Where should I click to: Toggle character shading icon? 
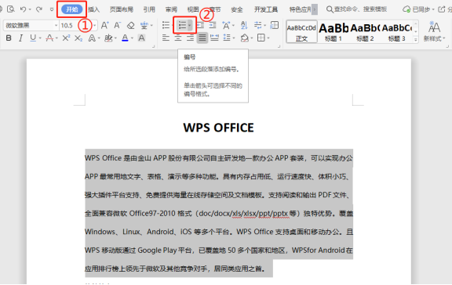141,38
